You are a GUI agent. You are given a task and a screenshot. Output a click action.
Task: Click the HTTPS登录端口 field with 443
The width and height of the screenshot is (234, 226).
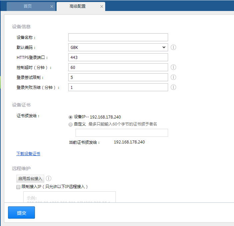(118, 57)
